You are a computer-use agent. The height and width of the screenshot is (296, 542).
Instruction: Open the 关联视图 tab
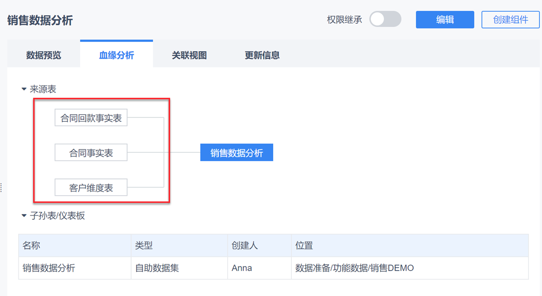[x=189, y=55]
